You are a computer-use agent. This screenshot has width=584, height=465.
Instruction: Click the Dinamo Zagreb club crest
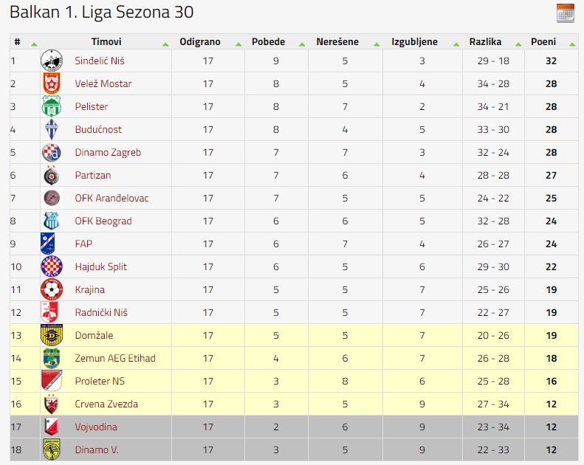[x=52, y=152]
